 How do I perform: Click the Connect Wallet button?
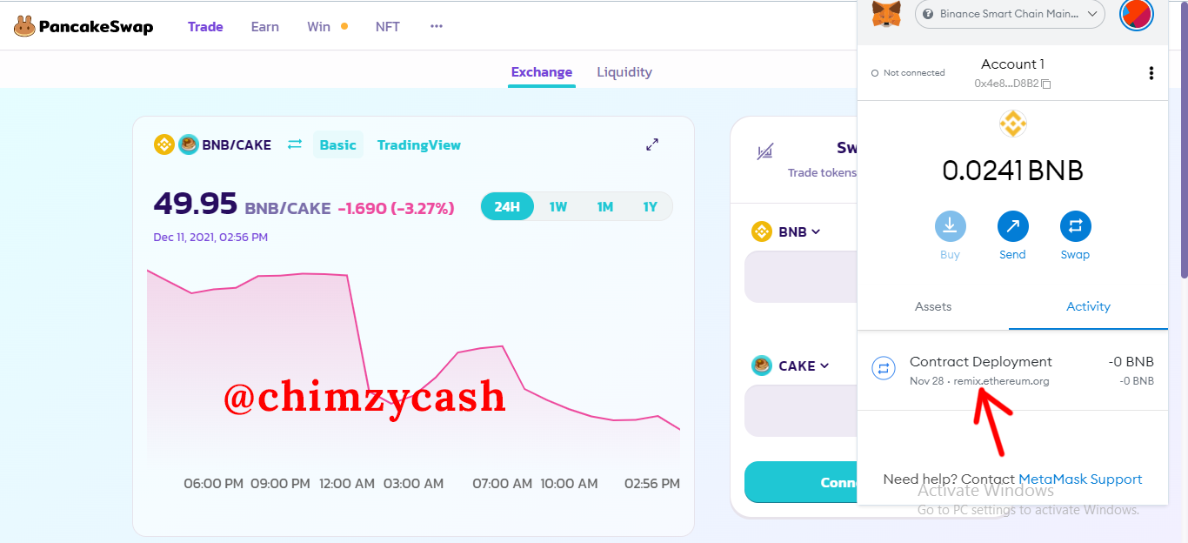pyautogui.click(x=800, y=482)
